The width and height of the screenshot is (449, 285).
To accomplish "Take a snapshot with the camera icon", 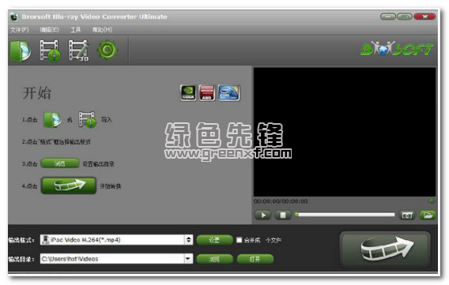I will pyautogui.click(x=407, y=215).
